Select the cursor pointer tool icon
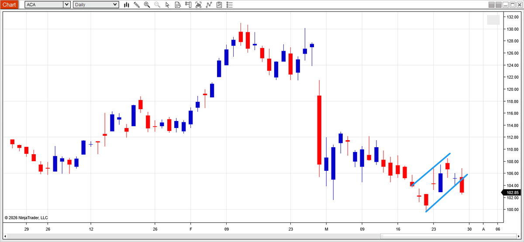Screen dimensions: 524x242 [167, 5]
